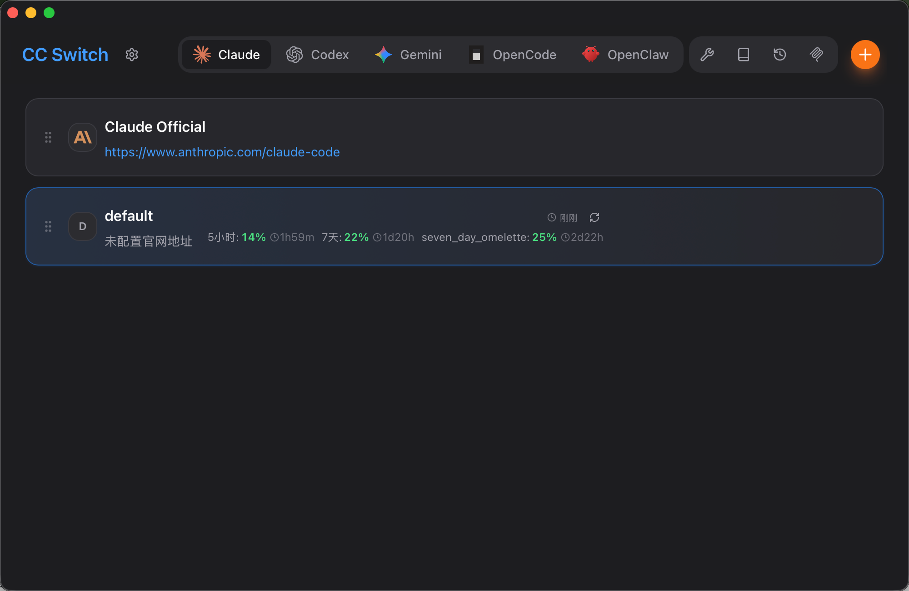Open the wrench tools icon
The image size is (909, 591).
point(707,55)
